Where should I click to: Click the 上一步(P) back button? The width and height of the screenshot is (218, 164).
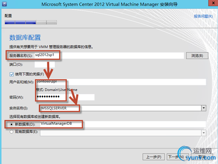[153, 157]
